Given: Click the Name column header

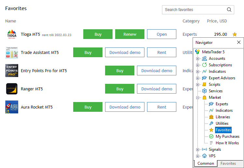Looking at the screenshot, I should click(11, 21).
